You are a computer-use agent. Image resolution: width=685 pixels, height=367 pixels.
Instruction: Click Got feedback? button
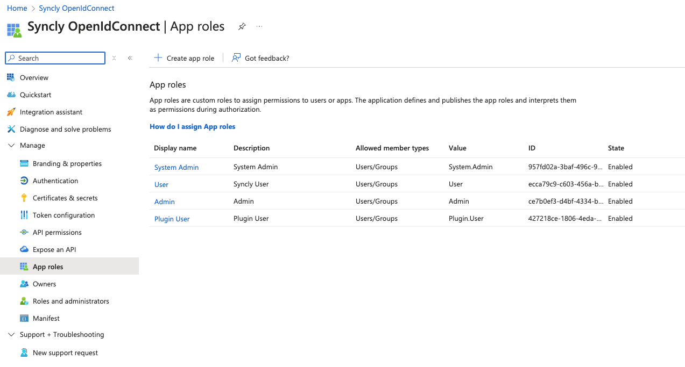coord(260,58)
